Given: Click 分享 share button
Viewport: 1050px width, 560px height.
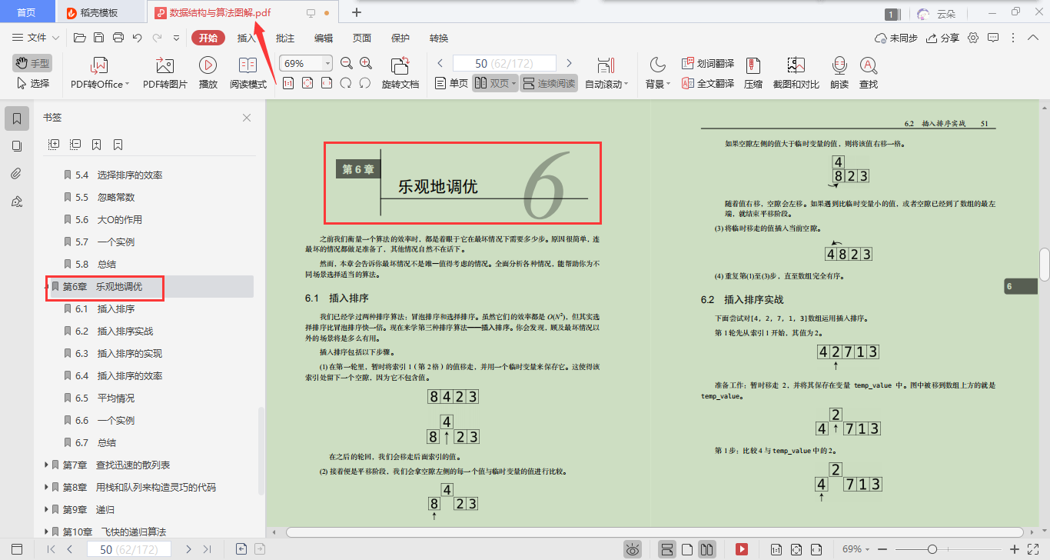Looking at the screenshot, I should pos(943,38).
